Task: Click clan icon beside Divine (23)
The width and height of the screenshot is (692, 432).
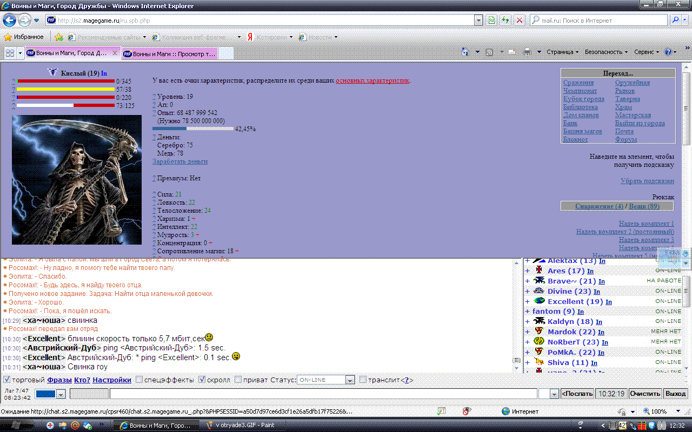Action: click(x=539, y=291)
